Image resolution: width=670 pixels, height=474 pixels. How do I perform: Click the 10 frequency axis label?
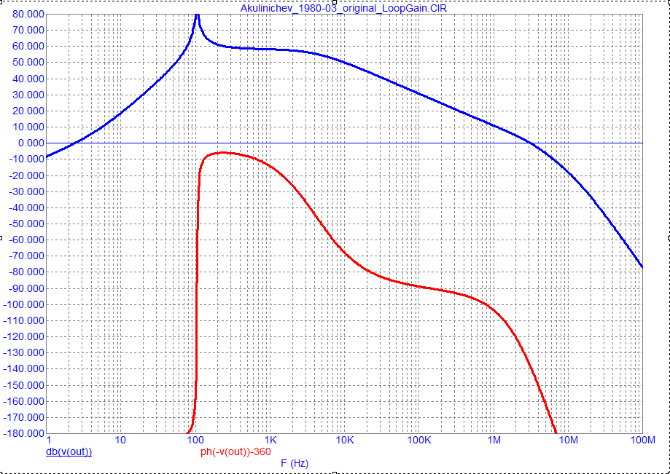120,440
